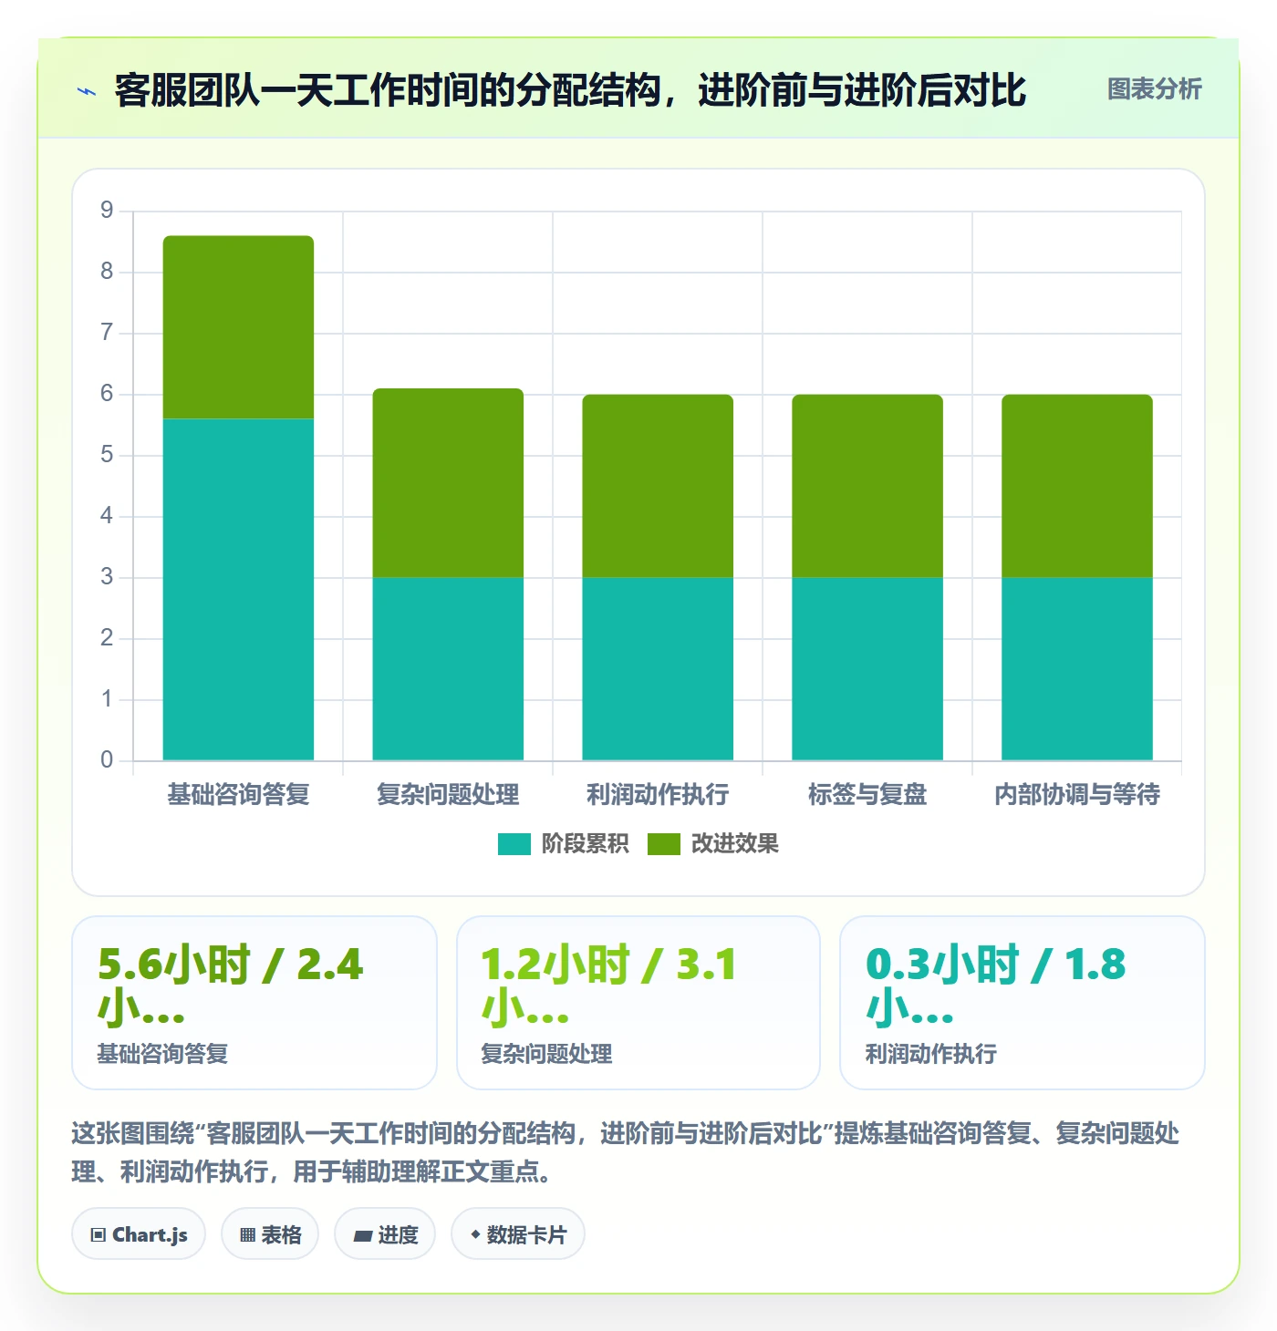Viewport: 1277px width, 1331px height.
Task: Click the 基础咨询答复 x-axis label
Action: pos(238,795)
